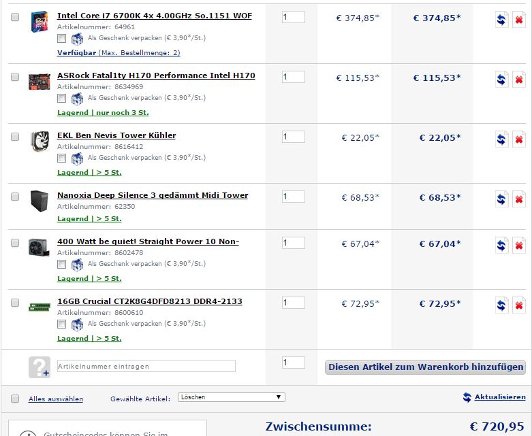
Task: Click Verfügbar availability link for Intel CPU
Action: point(119,53)
